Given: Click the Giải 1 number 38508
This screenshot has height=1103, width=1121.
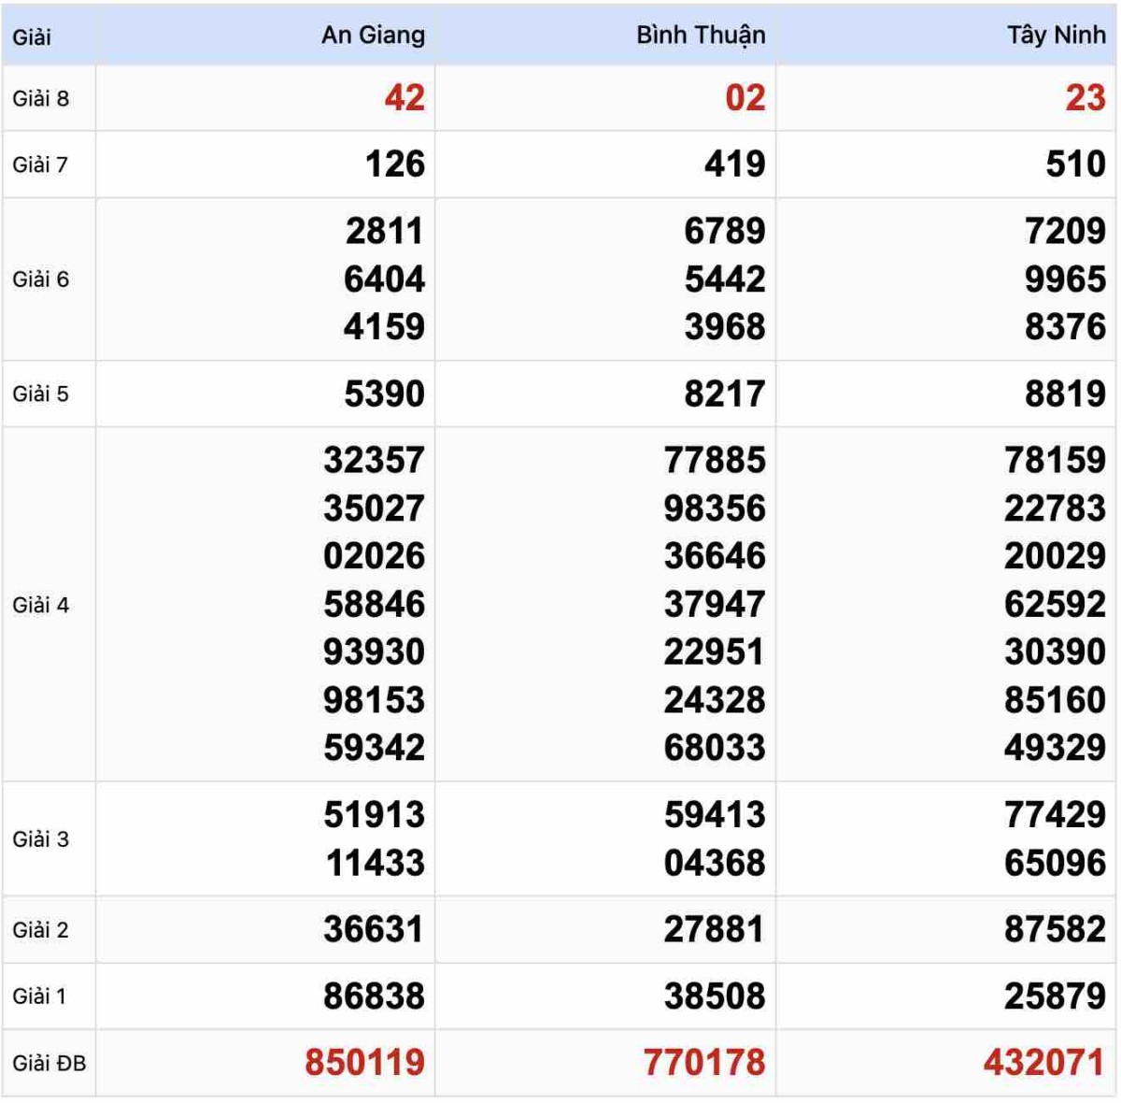Looking at the screenshot, I should tap(715, 996).
